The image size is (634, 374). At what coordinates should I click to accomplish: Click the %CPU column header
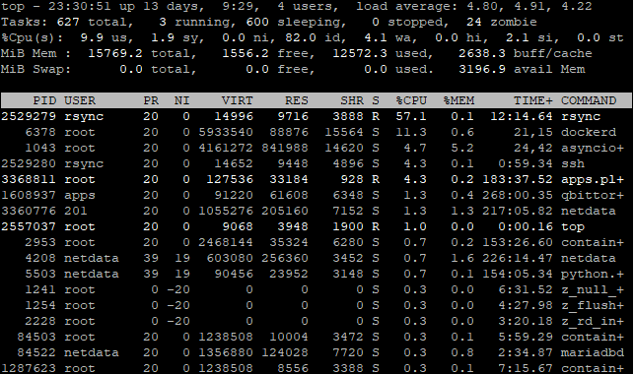pos(411,100)
